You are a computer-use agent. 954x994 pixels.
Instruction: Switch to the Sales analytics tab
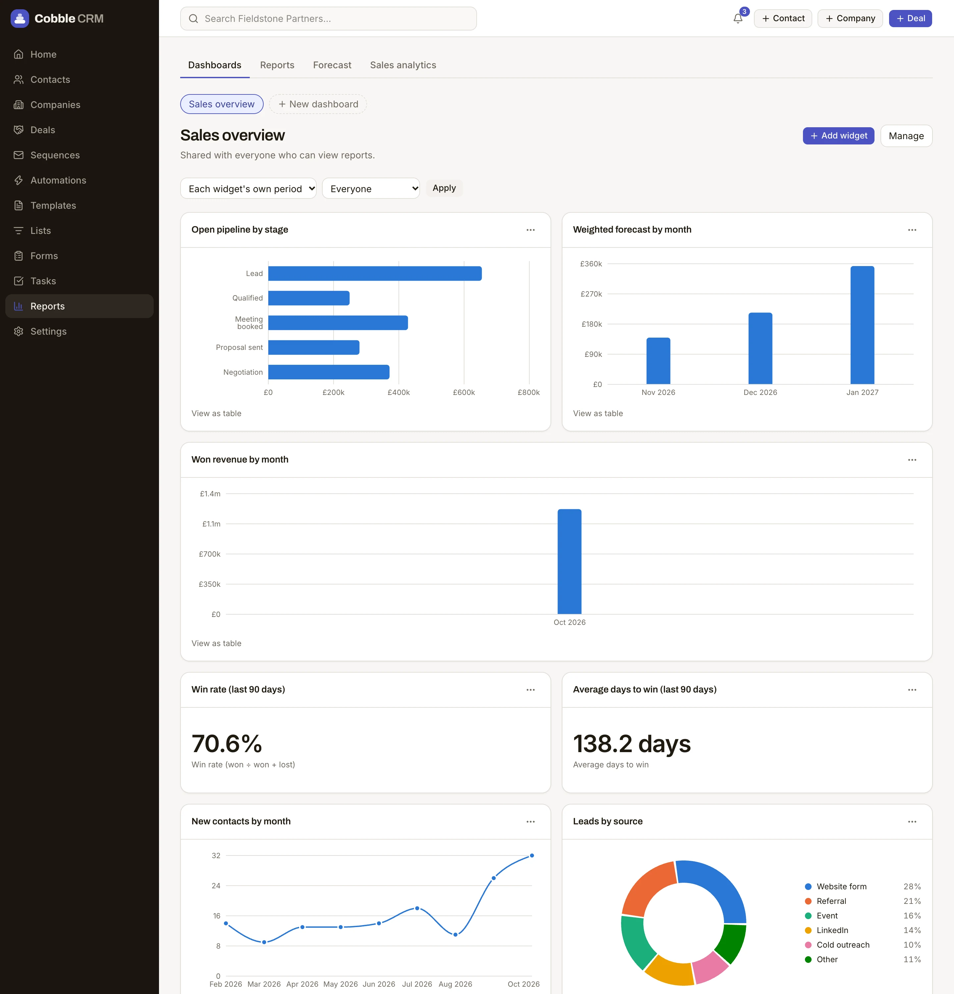pos(403,65)
